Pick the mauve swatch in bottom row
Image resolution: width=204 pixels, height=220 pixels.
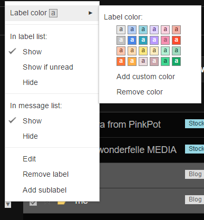pos(154,61)
